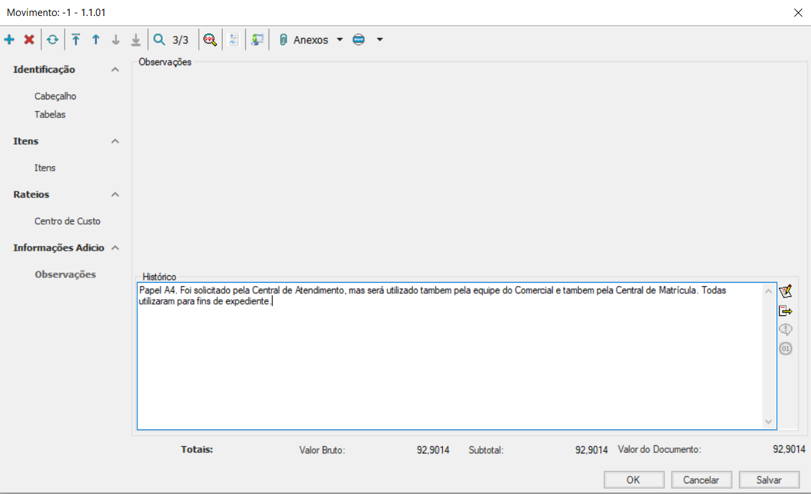
Task: Click the notepad with pencil icon beside Histórico
Action: coord(786,291)
